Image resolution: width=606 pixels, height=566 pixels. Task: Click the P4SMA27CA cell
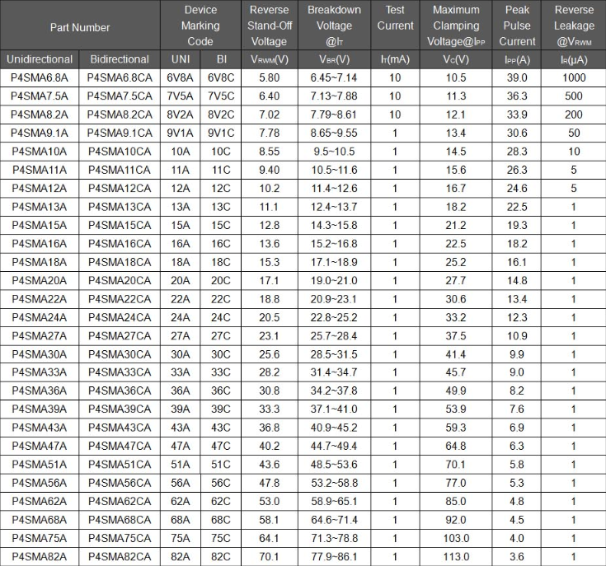(x=120, y=336)
